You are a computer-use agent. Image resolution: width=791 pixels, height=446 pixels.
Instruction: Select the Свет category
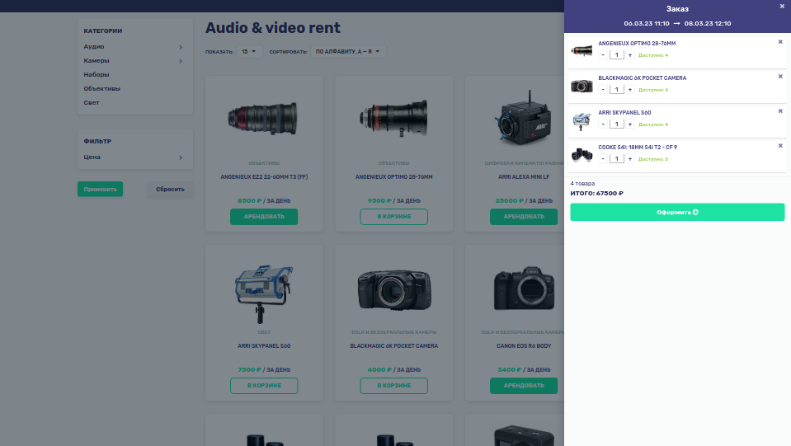[92, 102]
